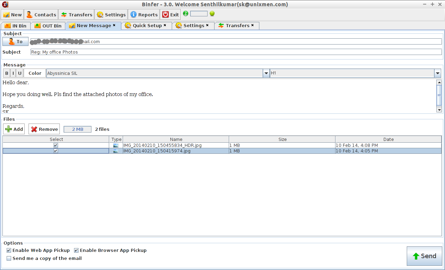Uncheck Enable Web App Pickup
This screenshot has height=270, width=445.
[9, 251]
